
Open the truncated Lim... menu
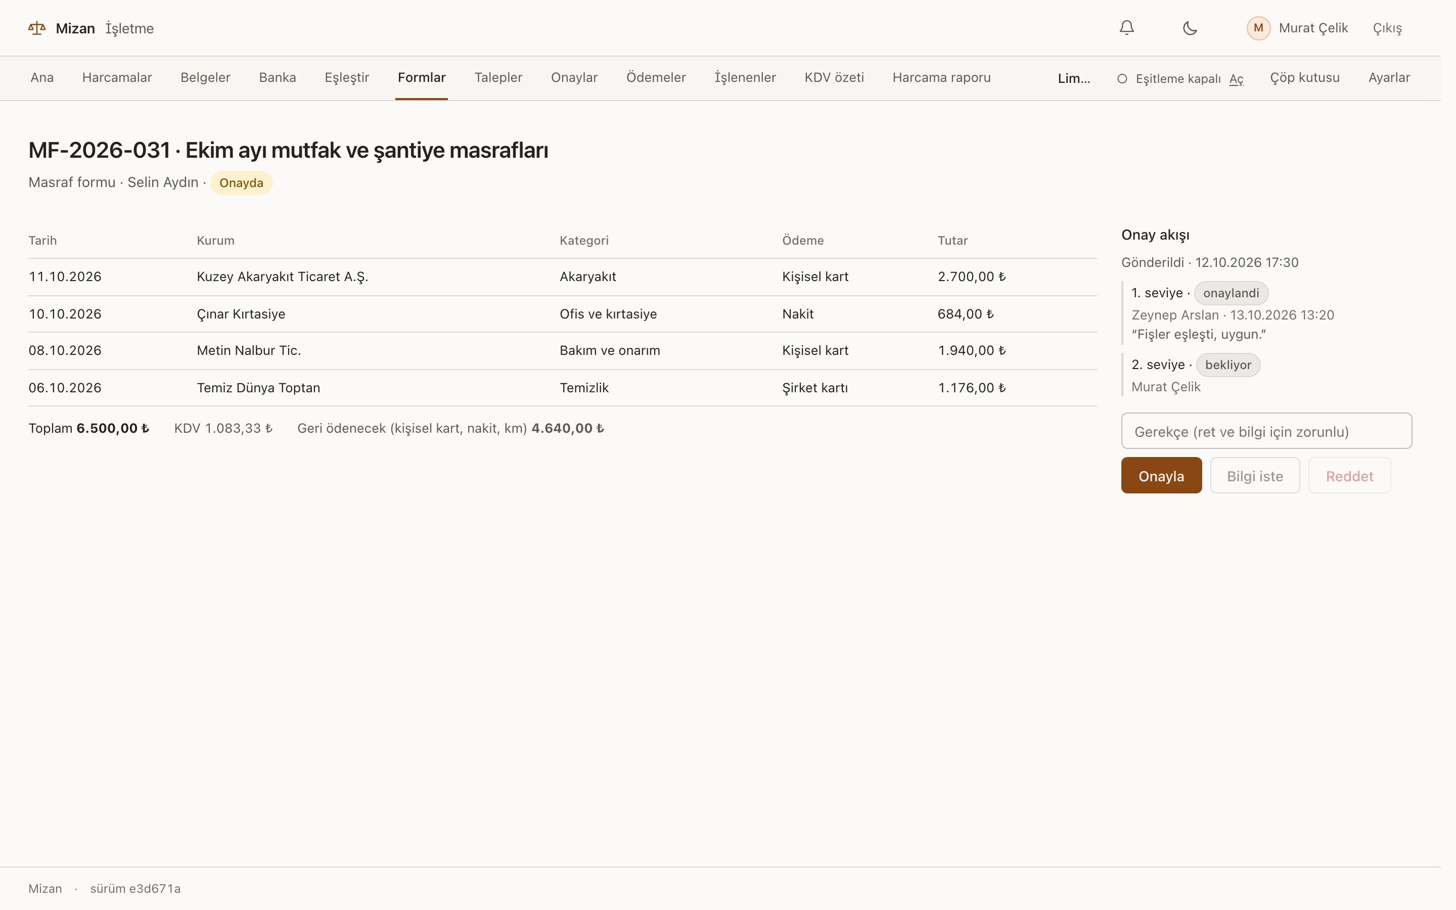[x=1074, y=78]
